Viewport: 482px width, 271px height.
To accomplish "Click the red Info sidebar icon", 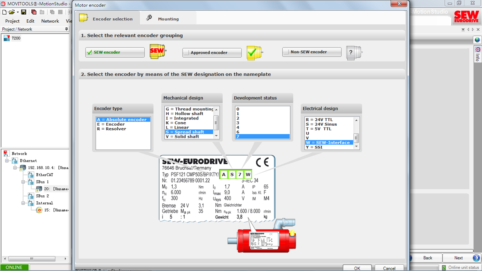I will point(477,50).
